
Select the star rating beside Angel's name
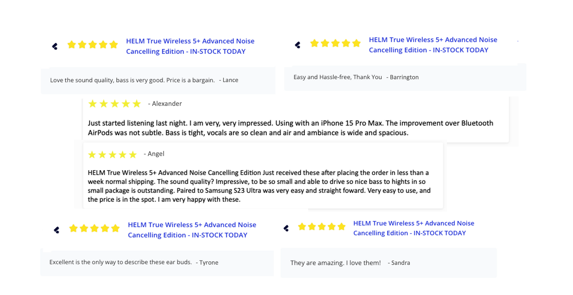point(112,155)
